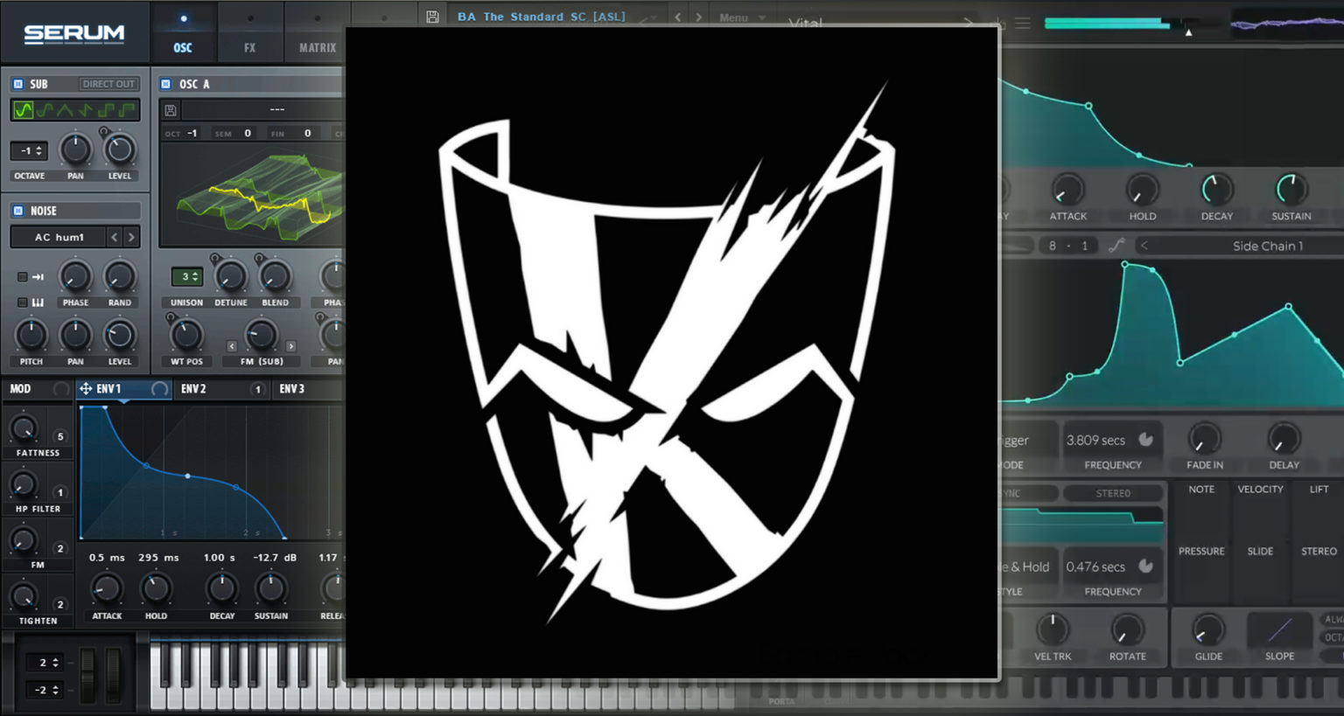
Task: Click the pitch bend up range stepper
Action: (x=45, y=663)
